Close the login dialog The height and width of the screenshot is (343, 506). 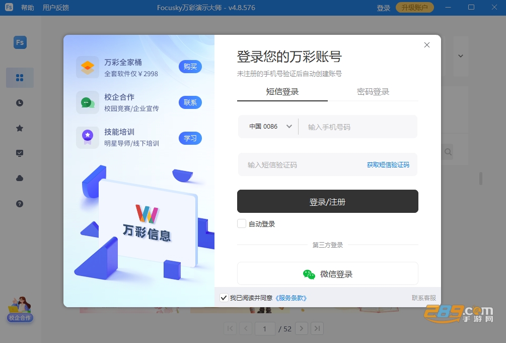[426, 45]
